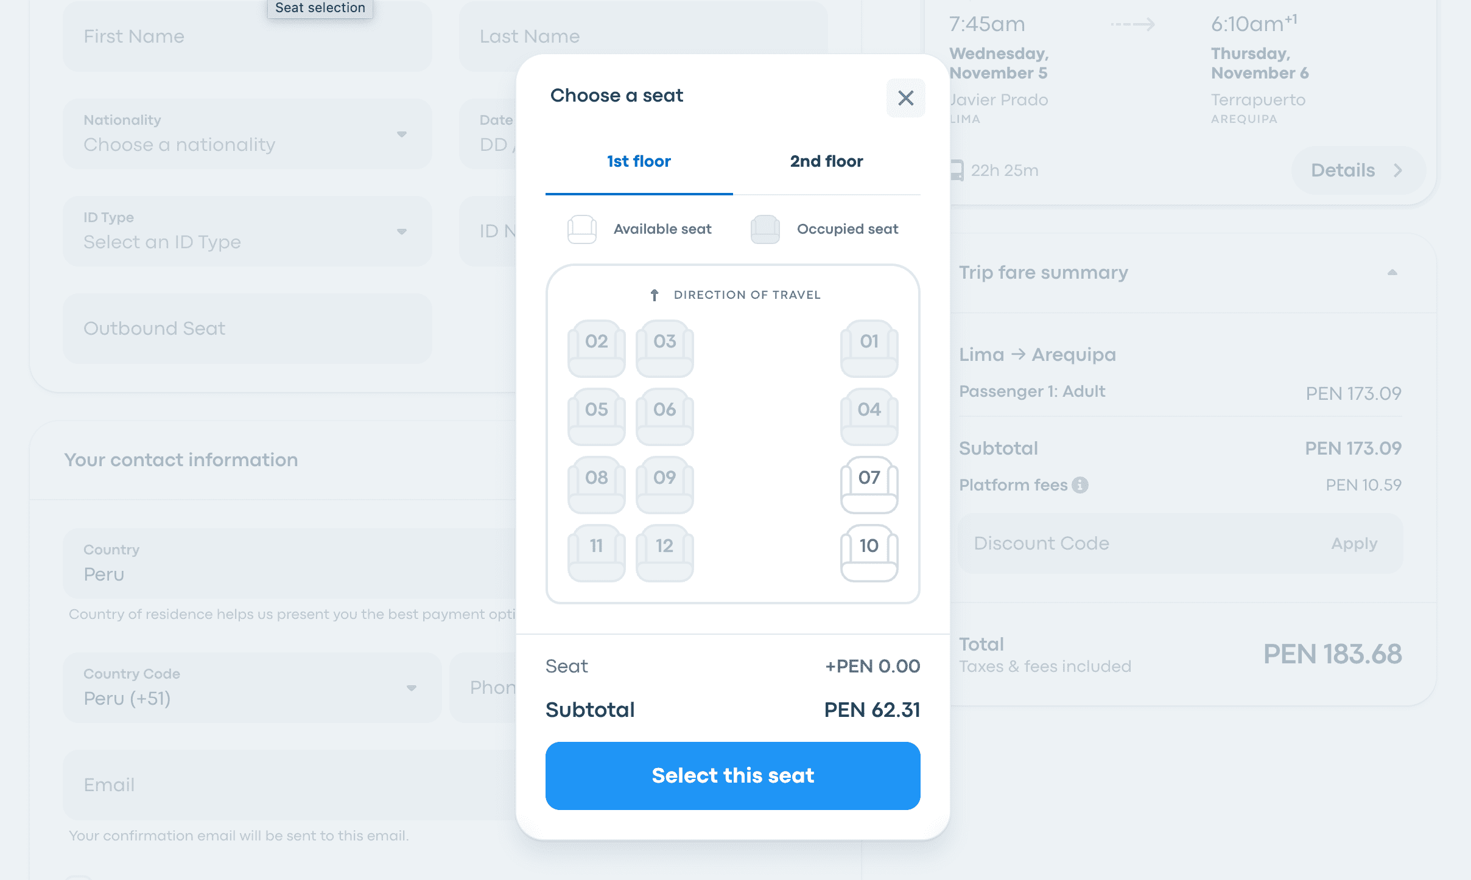Open the ID Type dropdown
This screenshot has height=880, width=1471.
point(247,232)
